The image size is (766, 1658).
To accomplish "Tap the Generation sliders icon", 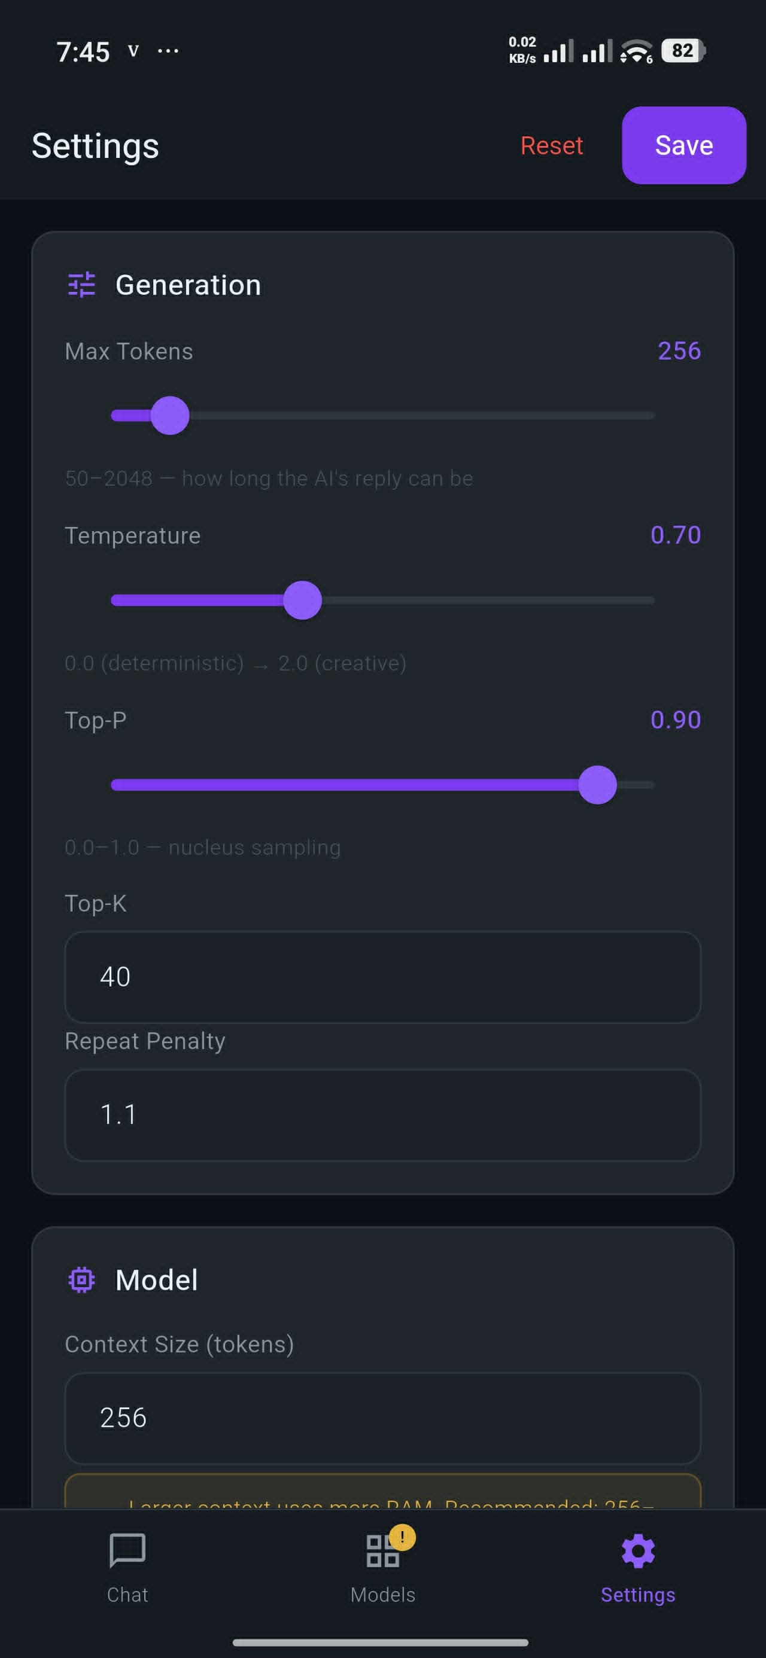I will pyautogui.click(x=82, y=285).
